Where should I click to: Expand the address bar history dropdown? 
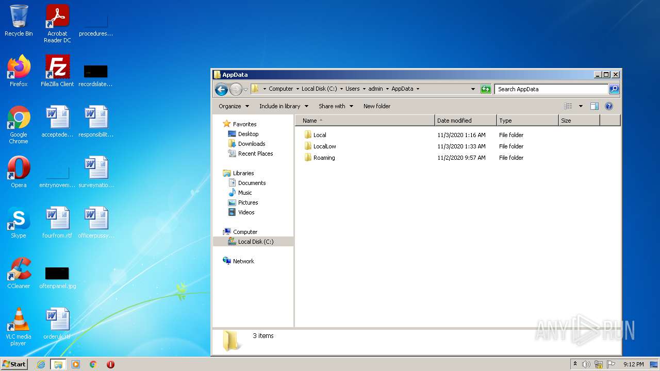(x=473, y=89)
